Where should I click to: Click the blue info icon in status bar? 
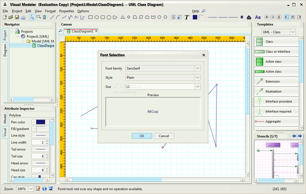(45, 188)
